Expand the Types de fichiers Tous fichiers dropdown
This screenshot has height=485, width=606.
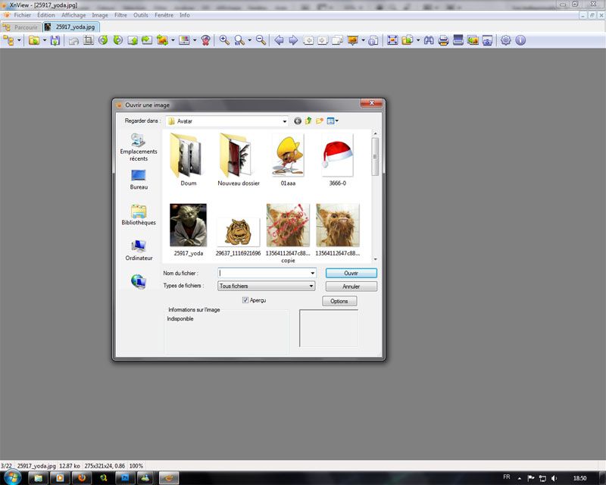pos(311,286)
